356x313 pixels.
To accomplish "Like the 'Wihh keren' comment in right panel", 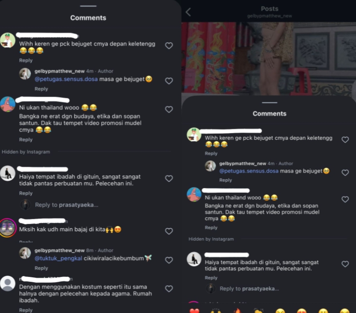I will coord(345,140).
